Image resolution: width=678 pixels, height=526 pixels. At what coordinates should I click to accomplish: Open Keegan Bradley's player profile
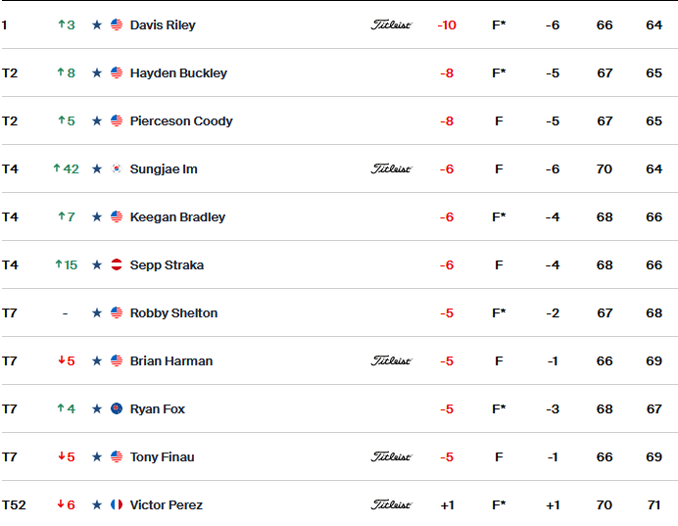177,217
